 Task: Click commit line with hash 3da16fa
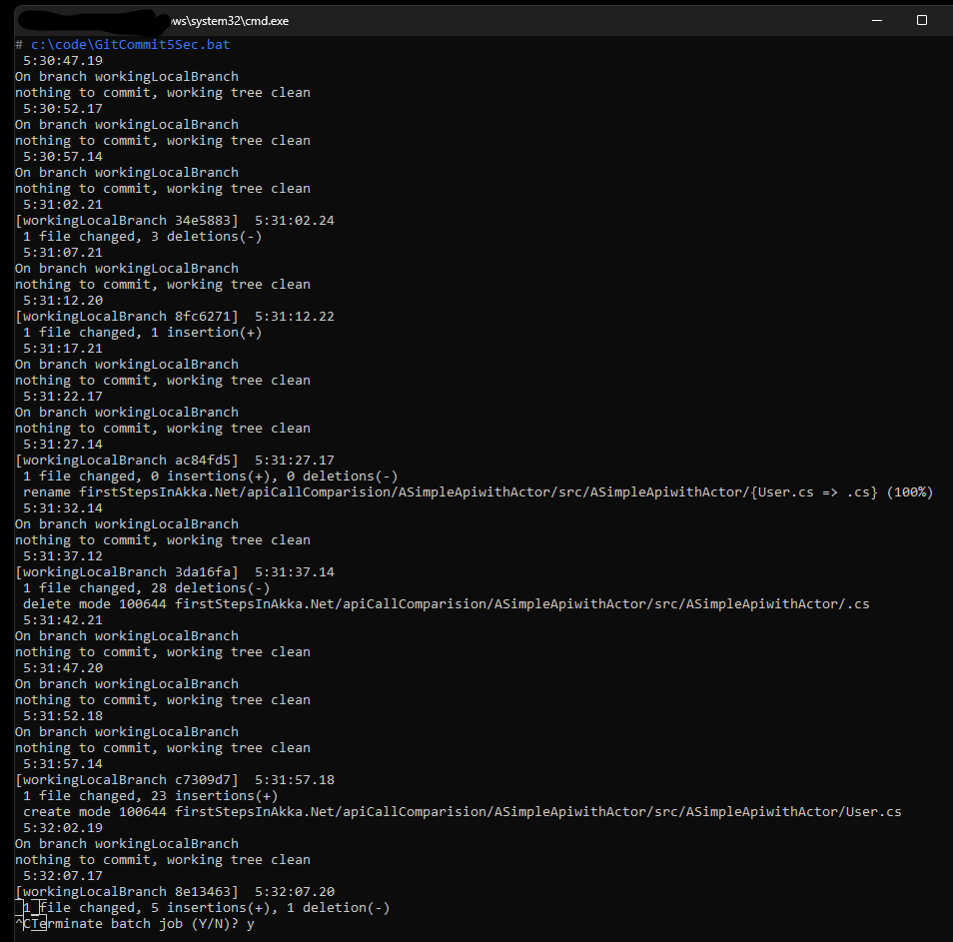175,572
